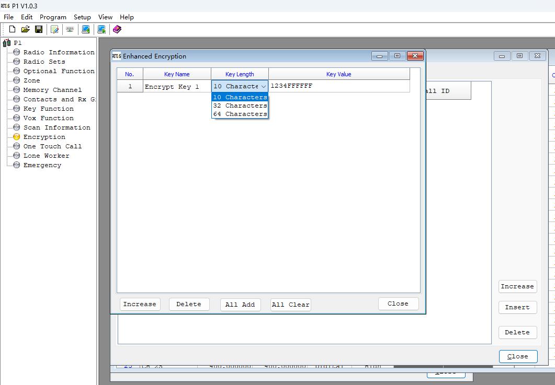Open Radio Sets in the tree
The width and height of the screenshot is (555, 385).
coord(44,62)
